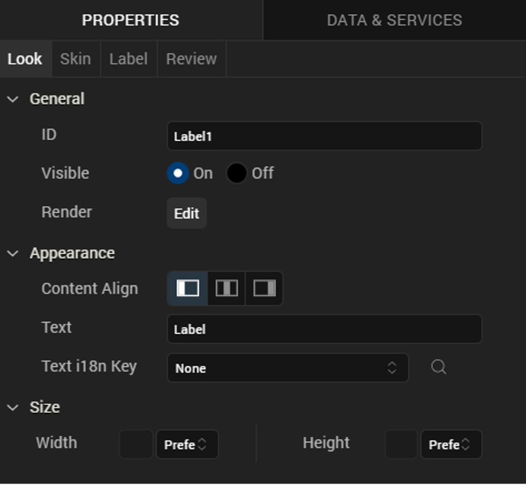This screenshot has width=526, height=485.
Task: Click the ID input field
Action: click(324, 136)
